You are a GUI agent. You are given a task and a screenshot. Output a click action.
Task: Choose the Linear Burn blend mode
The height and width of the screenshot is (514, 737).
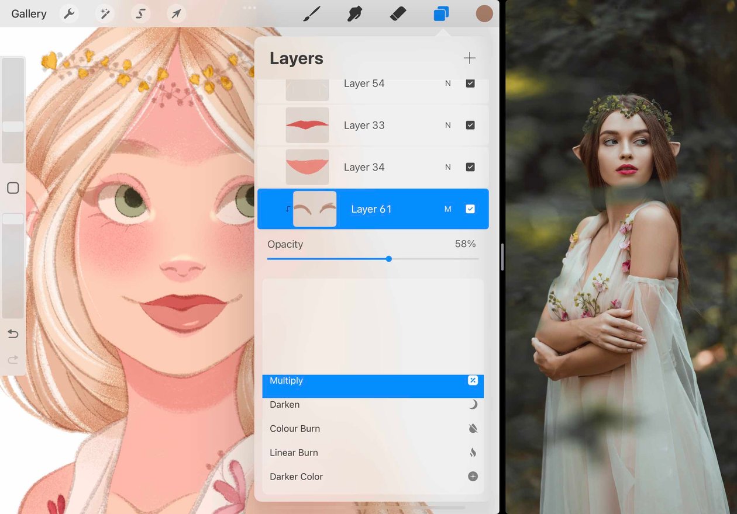[x=373, y=453]
